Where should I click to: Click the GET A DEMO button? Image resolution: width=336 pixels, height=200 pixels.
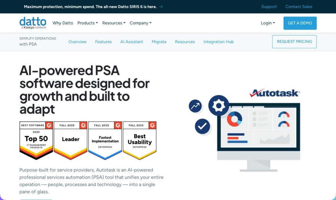[300, 23]
